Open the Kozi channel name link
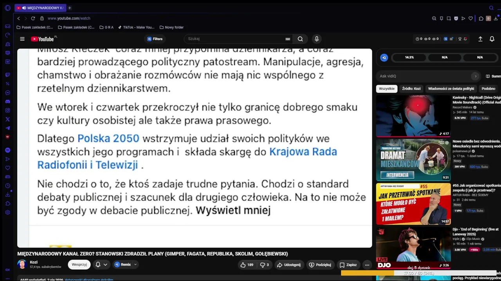This screenshot has height=281, width=501. pyautogui.click(x=34, y=262)
